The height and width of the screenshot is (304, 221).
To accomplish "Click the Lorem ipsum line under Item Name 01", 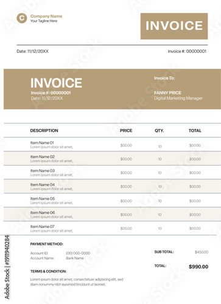I will pyautogui.click(x=52, y=147).
